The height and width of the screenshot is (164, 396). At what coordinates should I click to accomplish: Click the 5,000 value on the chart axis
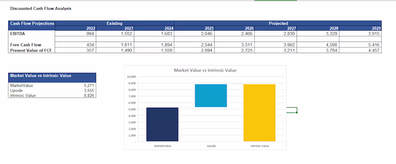click(132, 109)
